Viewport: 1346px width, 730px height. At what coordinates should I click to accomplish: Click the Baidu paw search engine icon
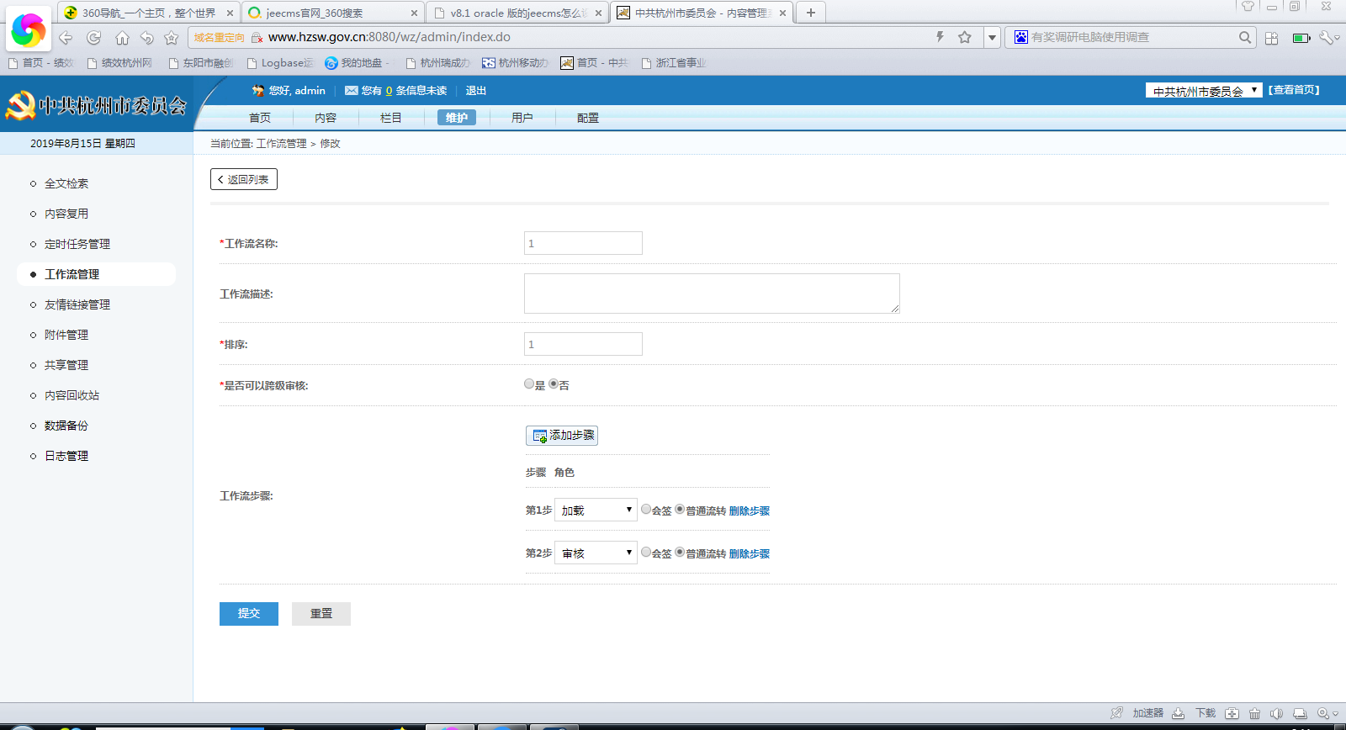(x=1020, y=37)
